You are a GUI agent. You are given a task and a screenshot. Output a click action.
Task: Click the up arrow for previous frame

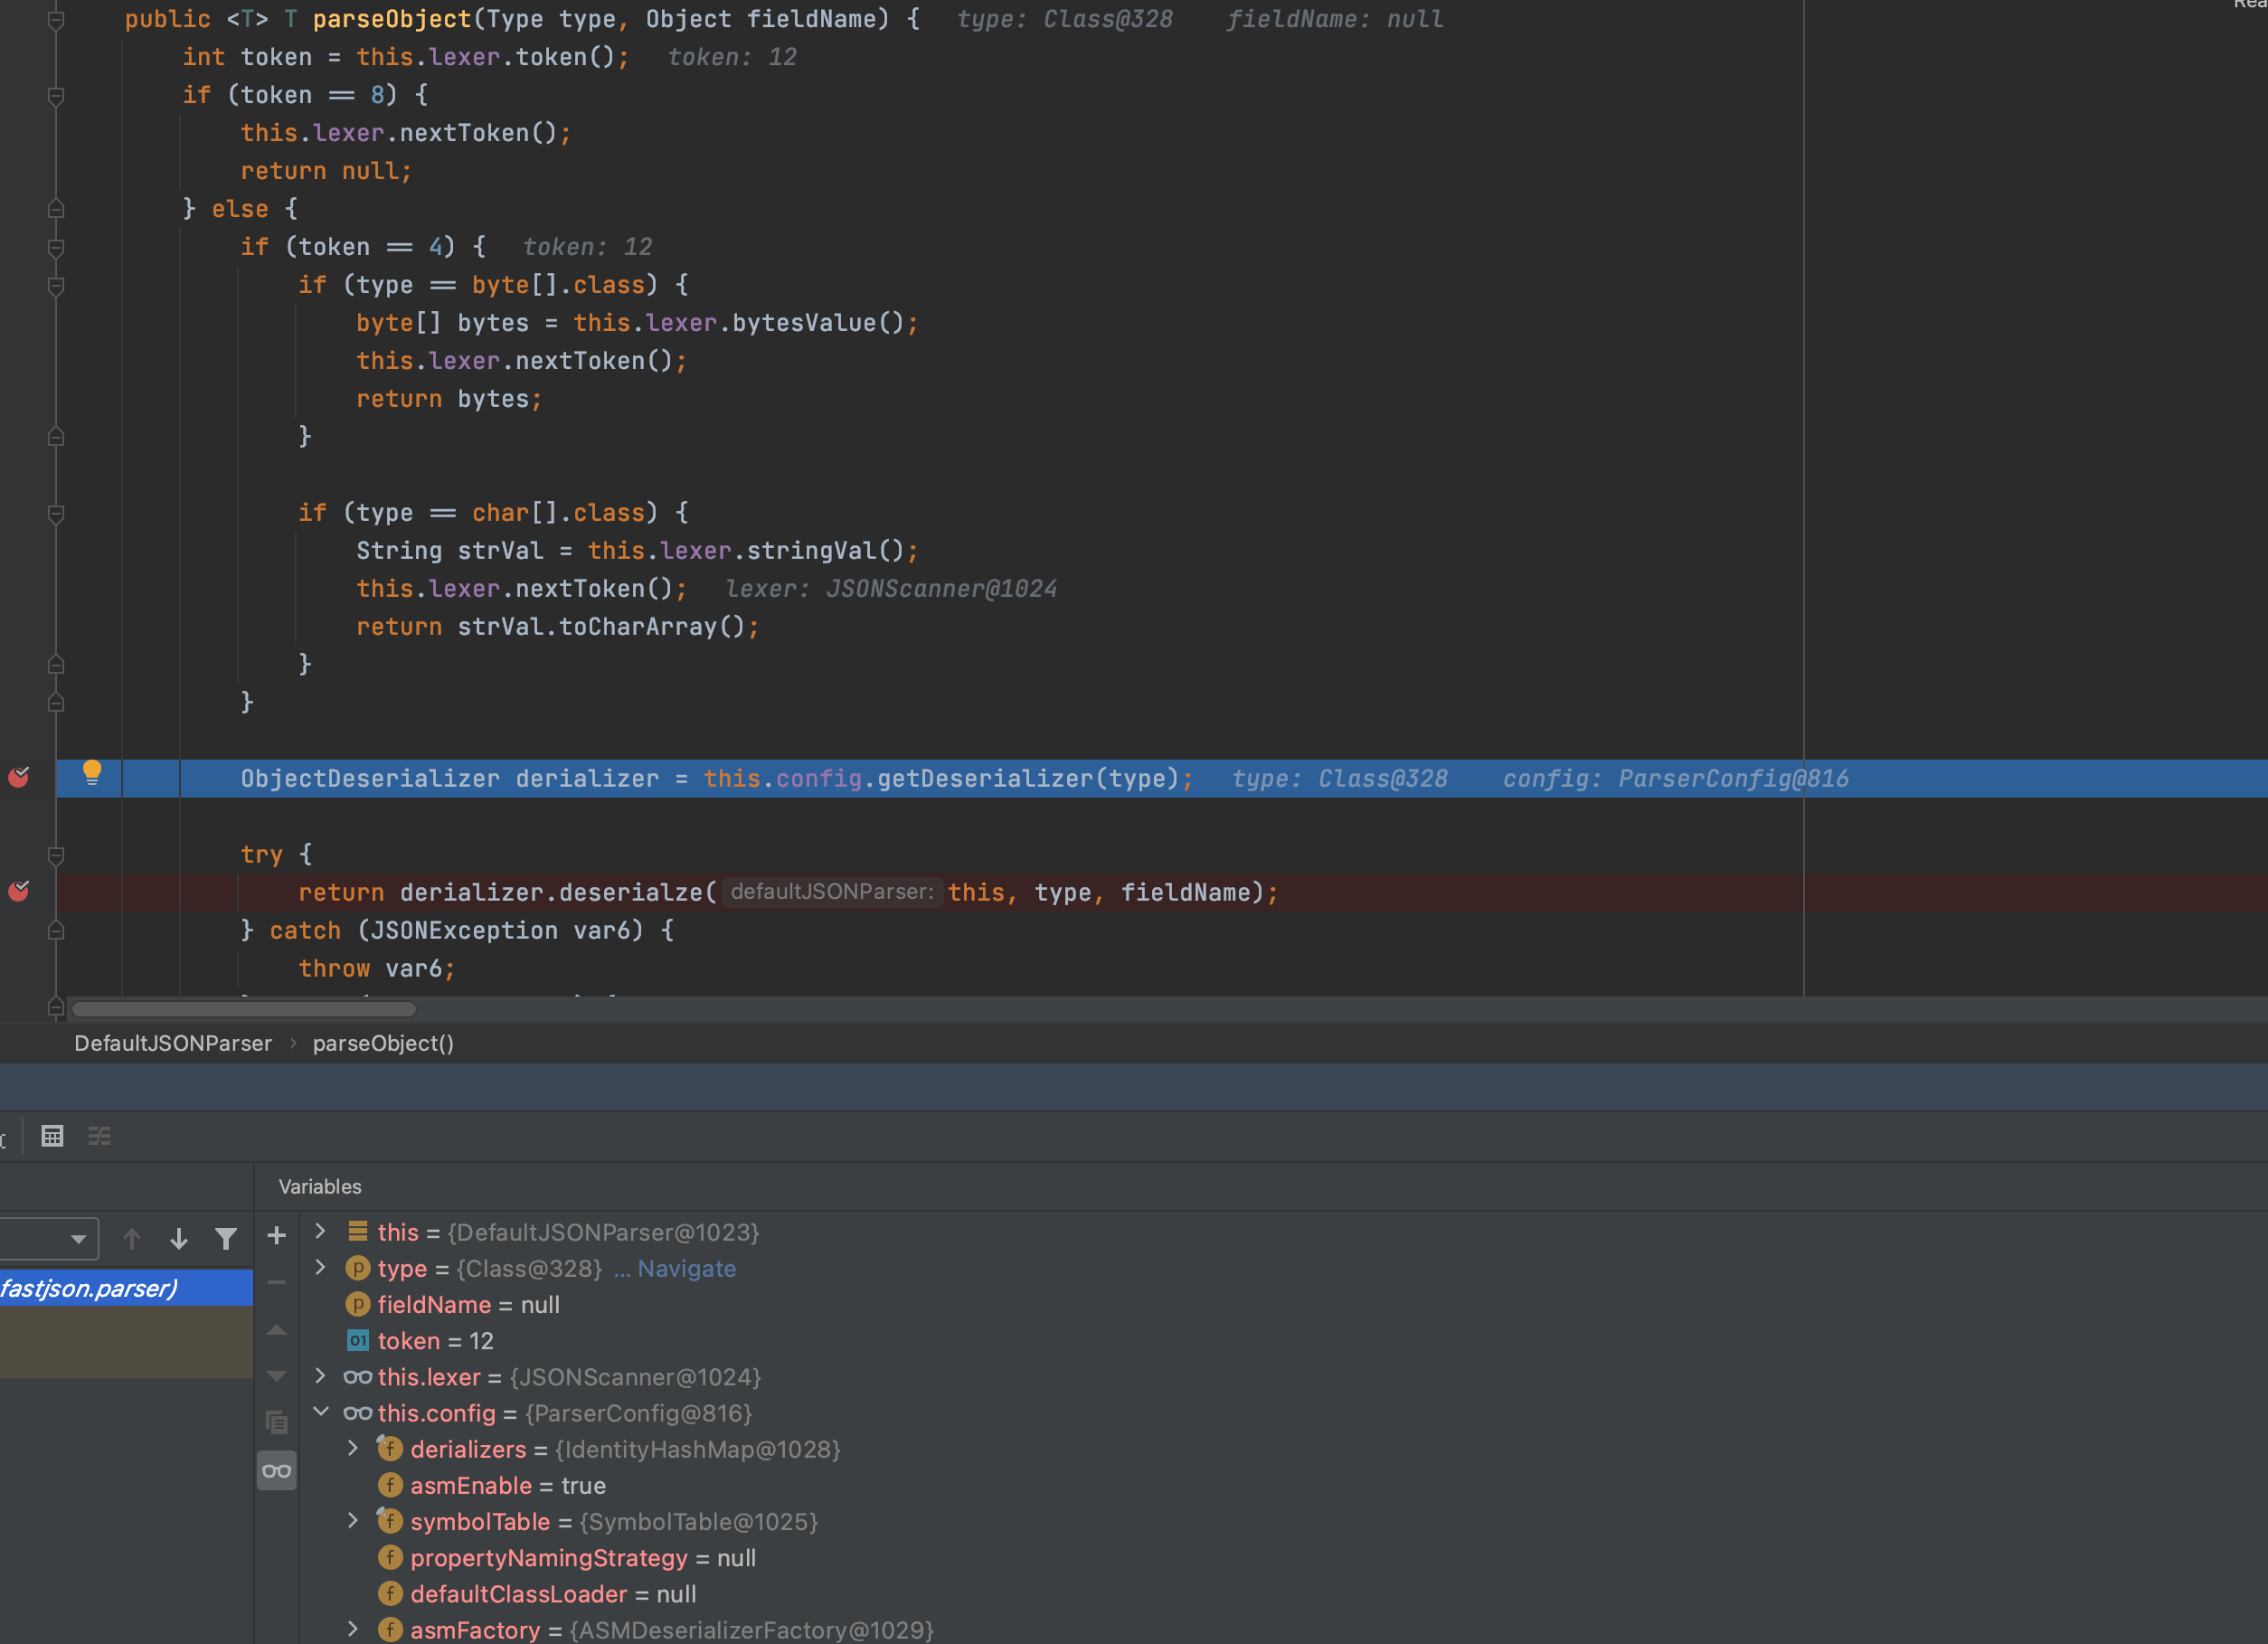132,1239
